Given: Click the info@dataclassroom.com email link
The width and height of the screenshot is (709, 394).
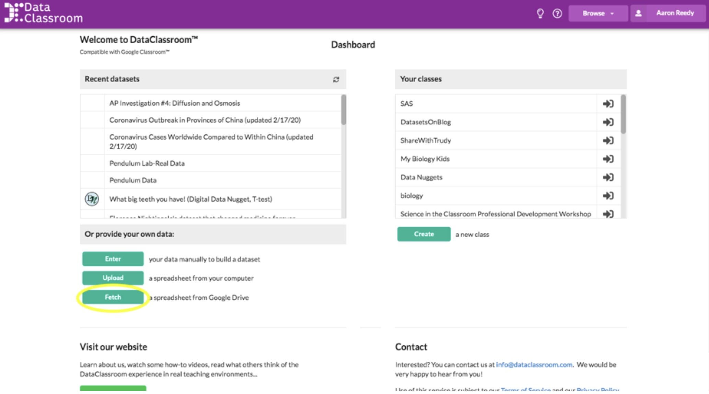Looking at the screenshot, I should pyautogui.click(x=534, y=365).
